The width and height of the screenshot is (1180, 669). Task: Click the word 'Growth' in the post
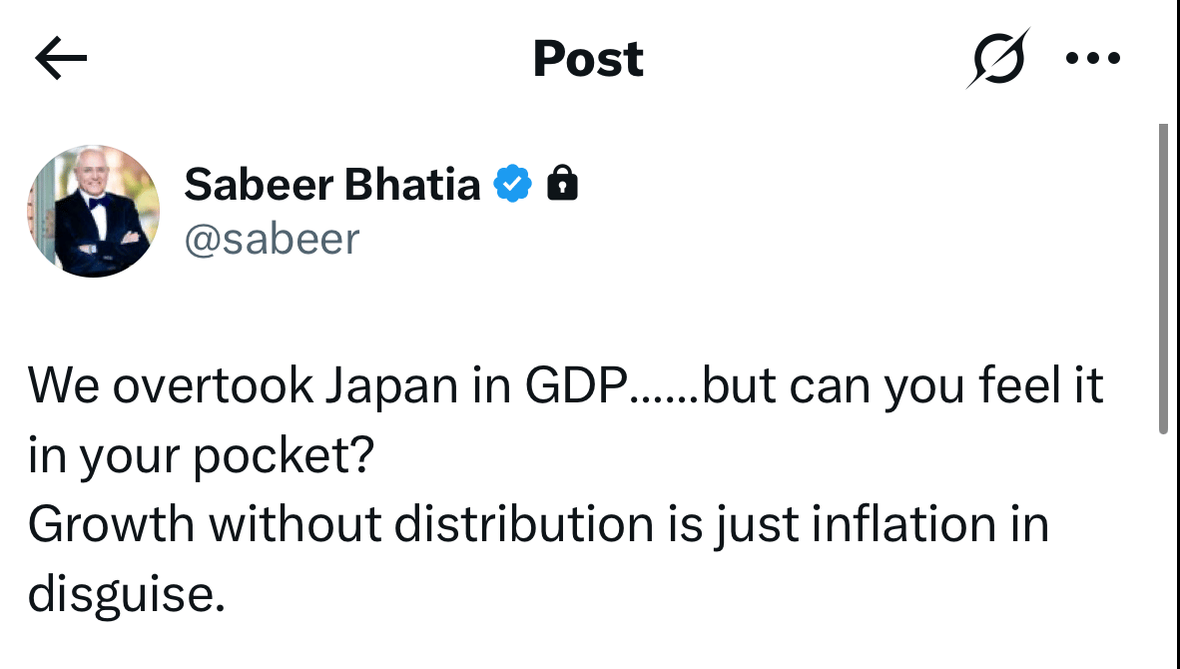(x=110, y=525)
